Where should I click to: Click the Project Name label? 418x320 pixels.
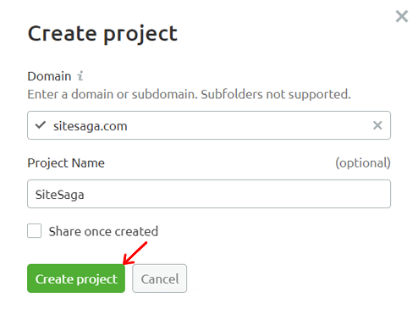pyautogui.click(x=66, y=163)
